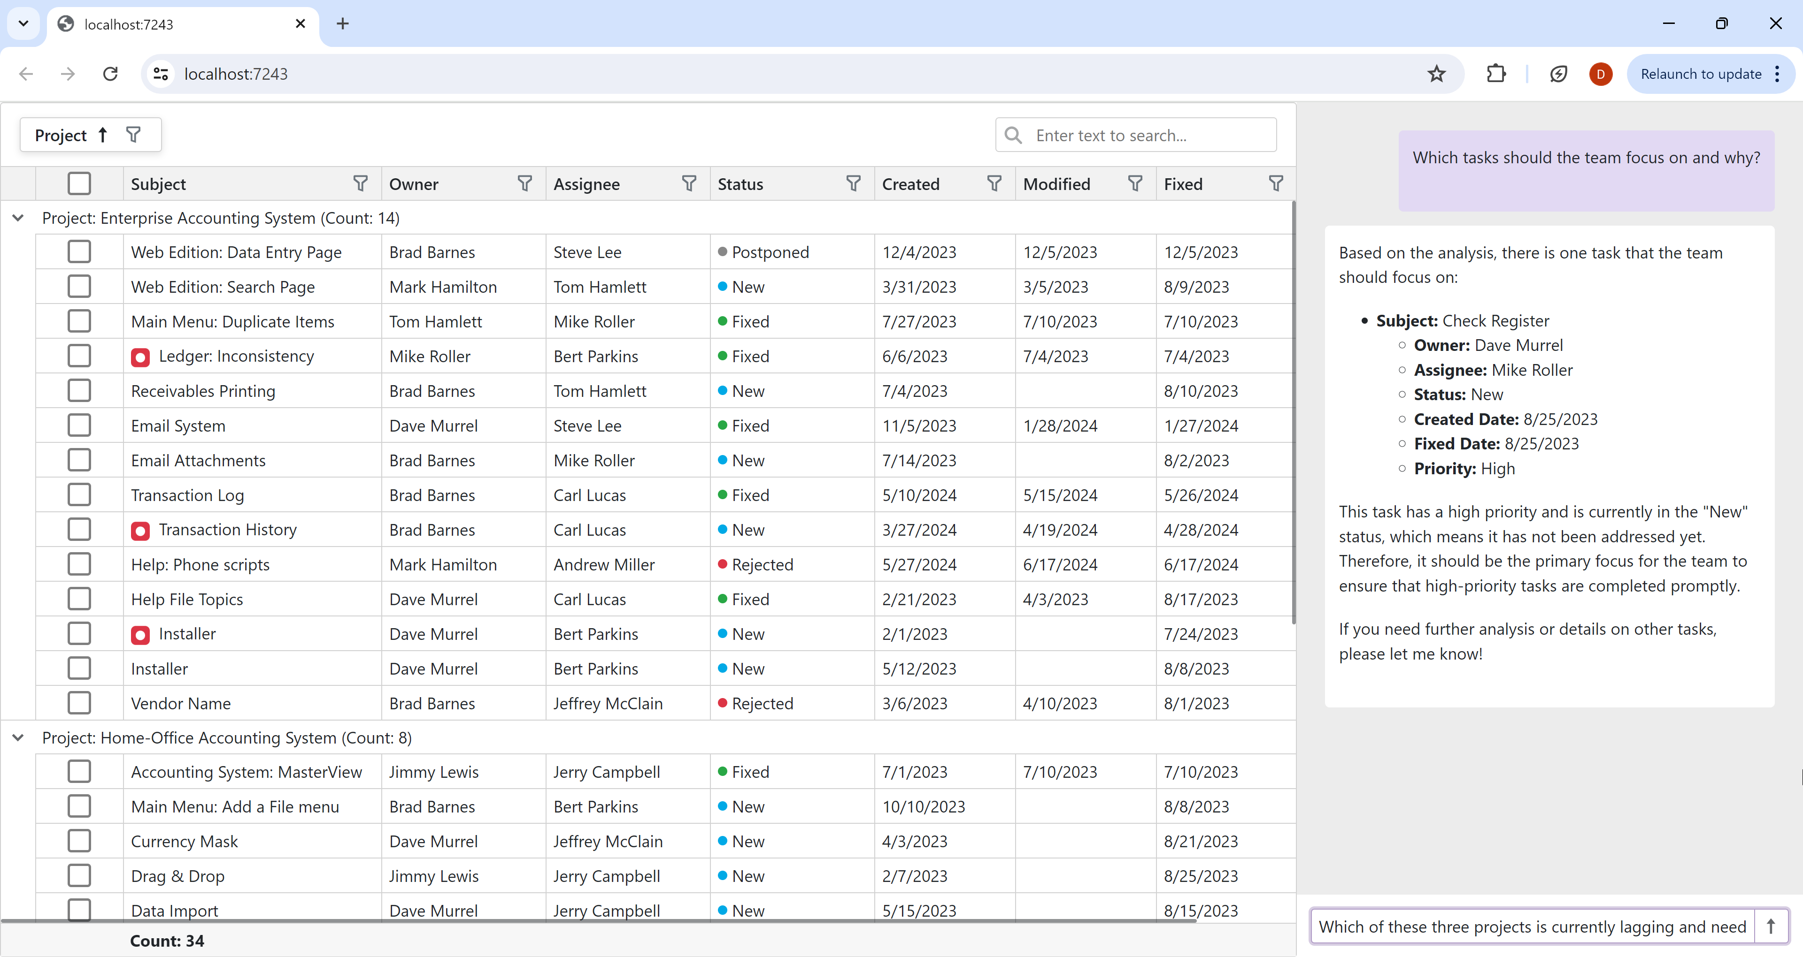The height and width of the screenshot is (957, 1803).
Task: Open the Fixed column filter icon
Action: [1275, 184]
